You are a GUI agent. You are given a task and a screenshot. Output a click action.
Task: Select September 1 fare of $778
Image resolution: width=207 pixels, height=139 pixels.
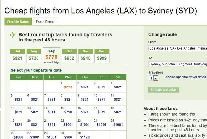(68, 87)
